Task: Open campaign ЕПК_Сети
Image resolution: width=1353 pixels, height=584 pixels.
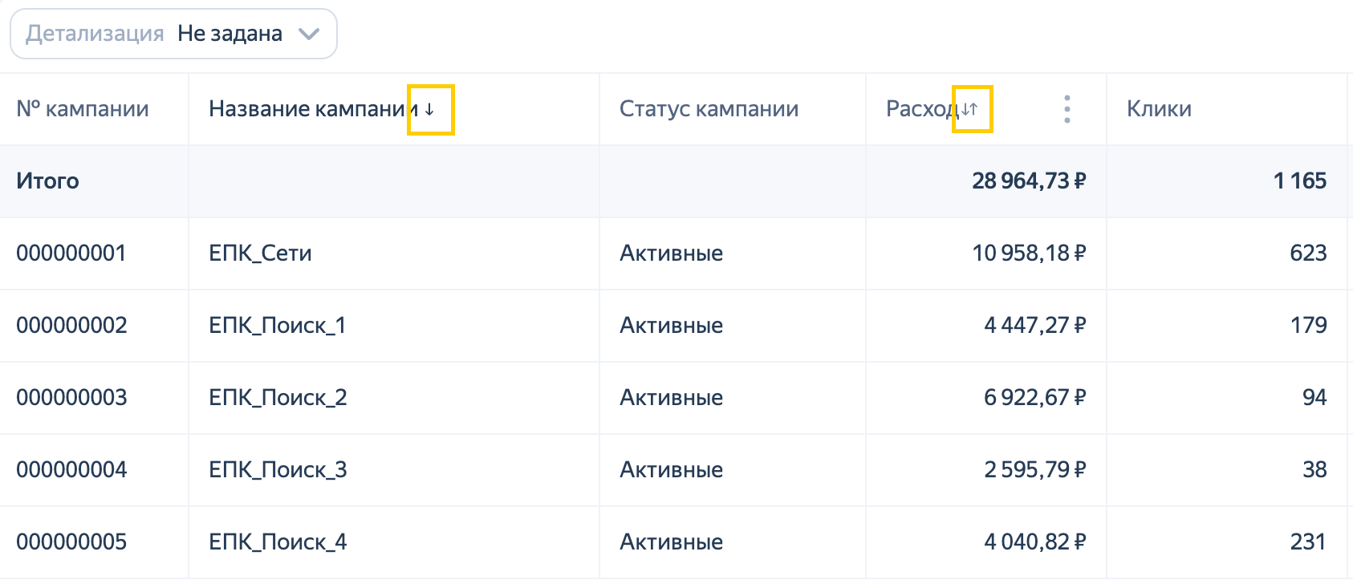Action: point(260,253)
